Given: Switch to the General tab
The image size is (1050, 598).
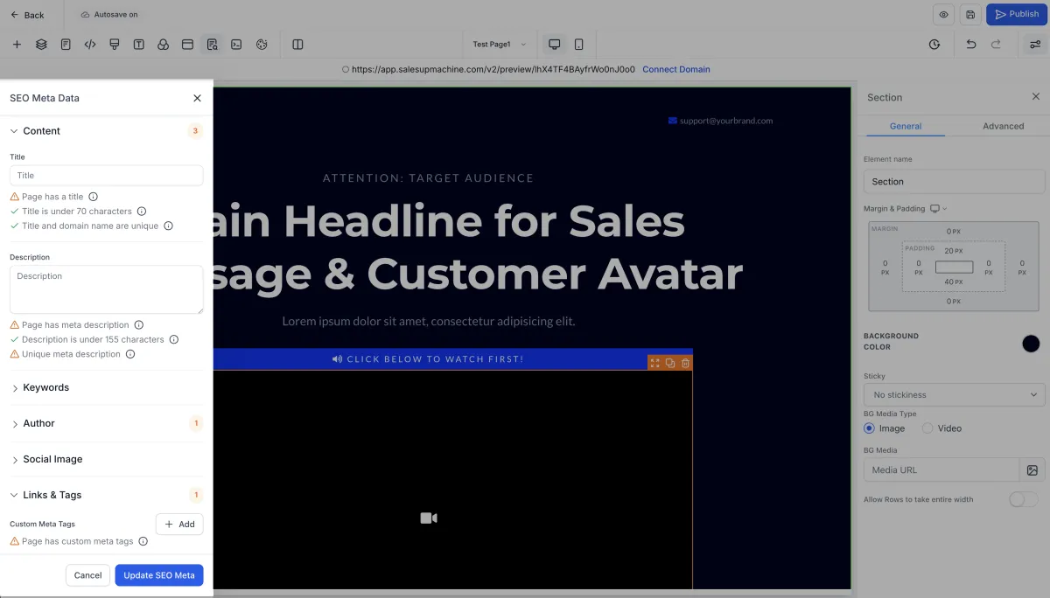Looking at the screenshot, I should coord(906,126).
